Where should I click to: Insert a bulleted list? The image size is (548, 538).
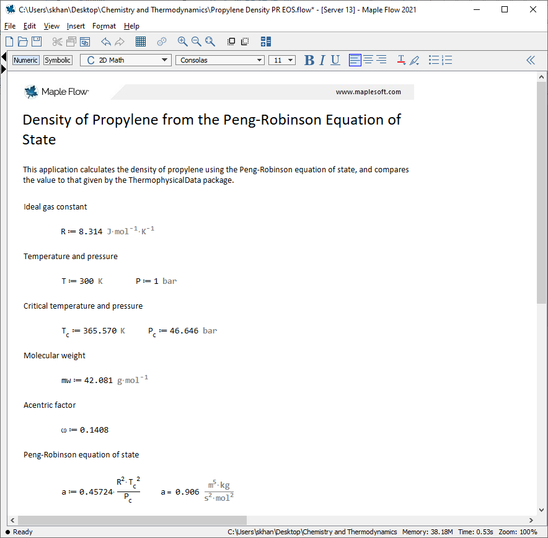[x=434, y=60]
